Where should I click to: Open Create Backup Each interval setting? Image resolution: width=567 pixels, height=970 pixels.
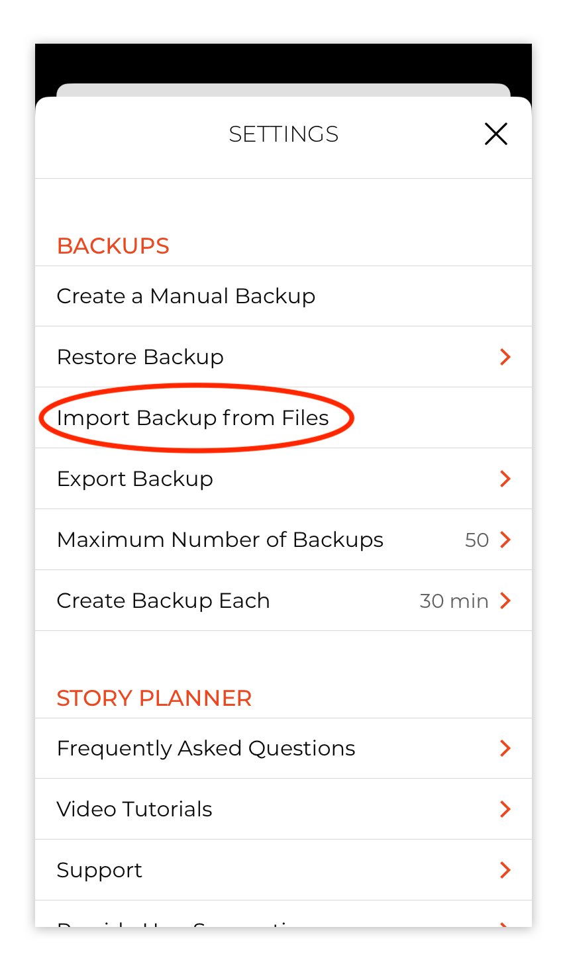point(283,601)
